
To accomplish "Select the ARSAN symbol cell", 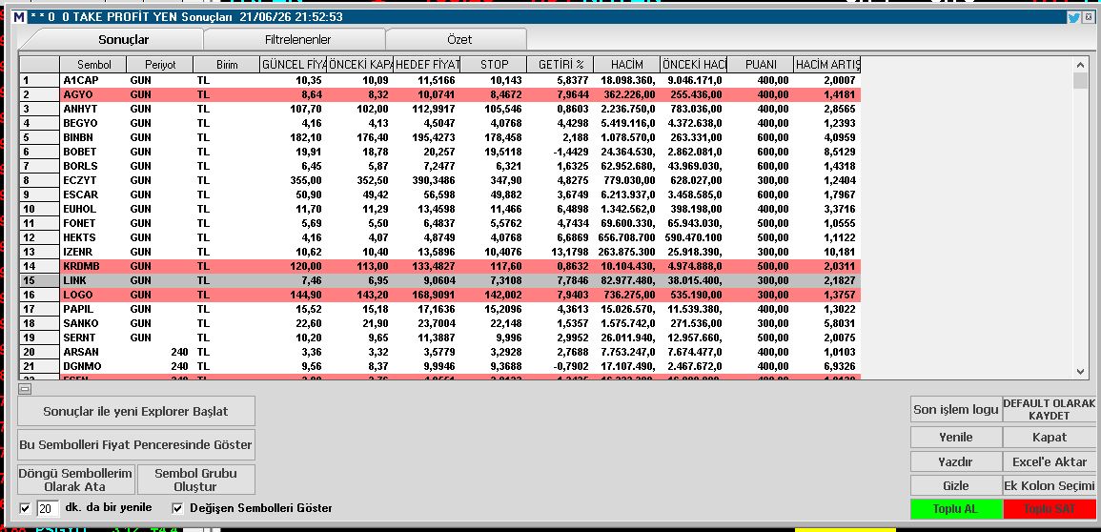I will tap(93, 353).
